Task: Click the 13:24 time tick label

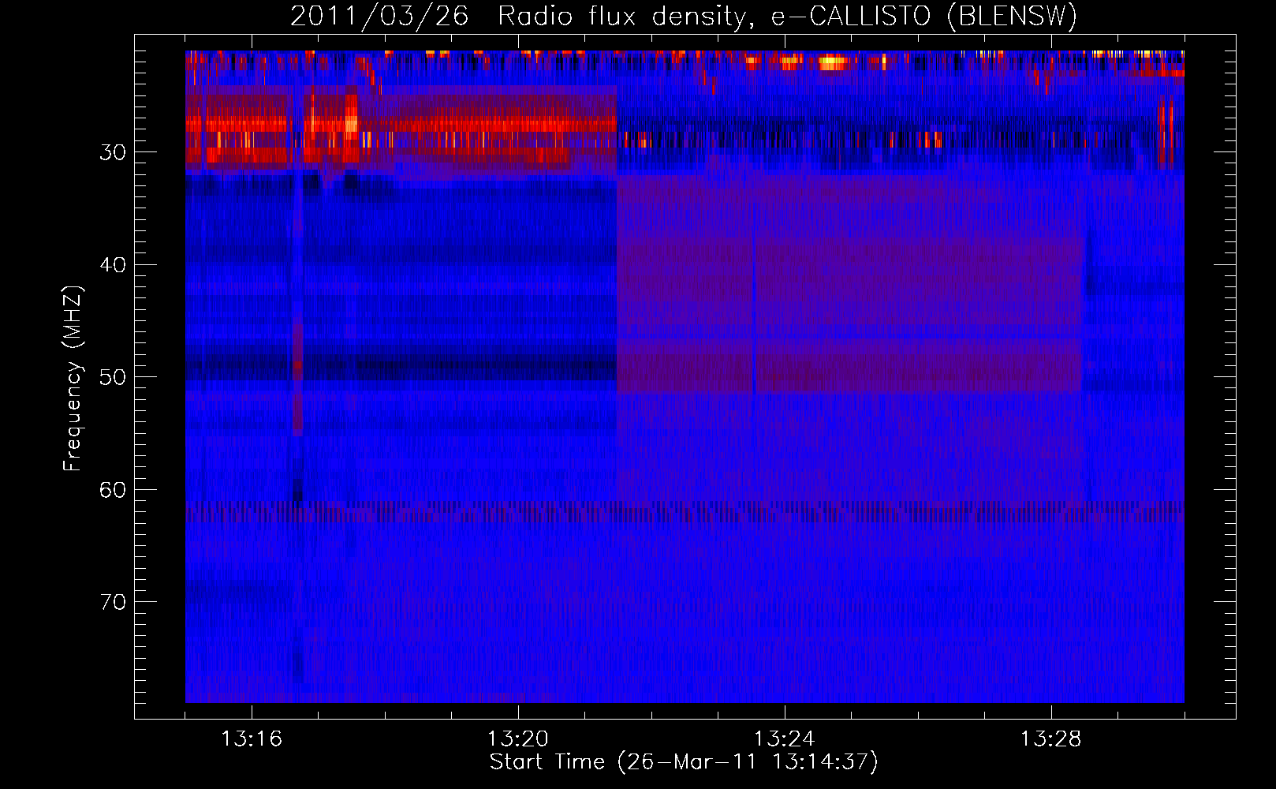Action: [x=785, y=739]
